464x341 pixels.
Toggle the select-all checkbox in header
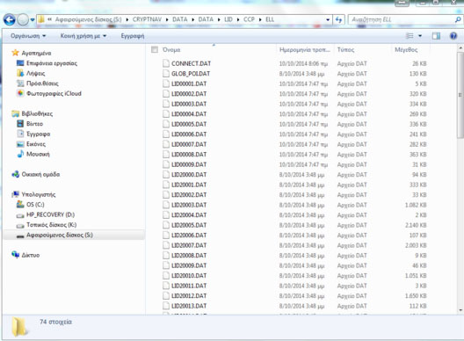pos(155,49)
